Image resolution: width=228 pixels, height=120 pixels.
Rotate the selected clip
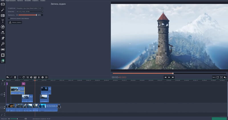(24, 77)
